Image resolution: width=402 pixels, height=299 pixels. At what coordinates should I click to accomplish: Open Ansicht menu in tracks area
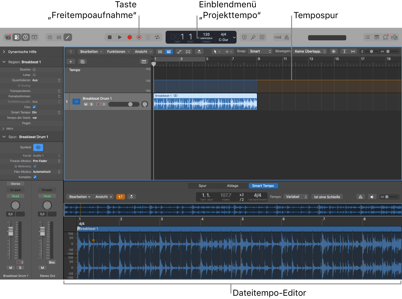tap(143, 52)
